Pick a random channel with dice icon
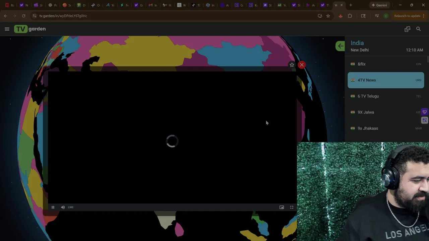Screen dimensions: 429x241 (x=407, y=29)
